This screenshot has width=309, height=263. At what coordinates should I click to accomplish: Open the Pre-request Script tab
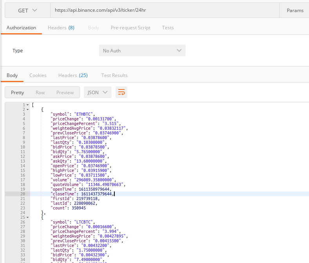pos(130,28)
